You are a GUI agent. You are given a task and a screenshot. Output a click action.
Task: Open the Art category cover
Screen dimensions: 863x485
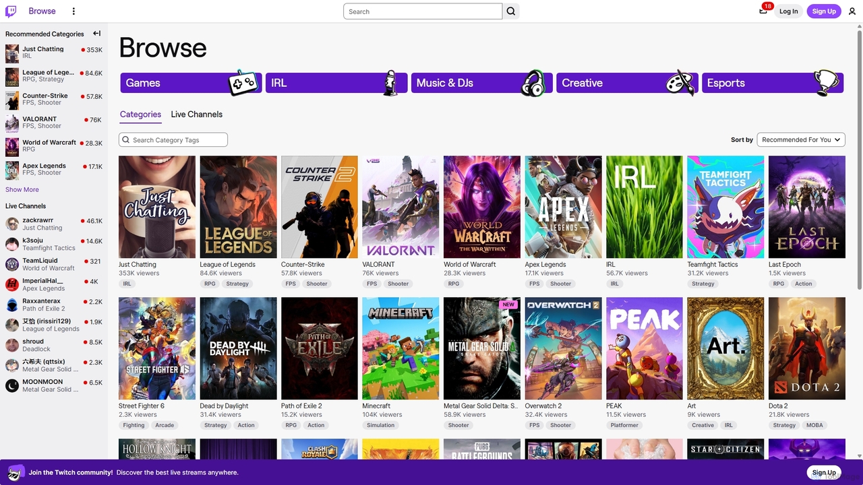pos(725,348)
